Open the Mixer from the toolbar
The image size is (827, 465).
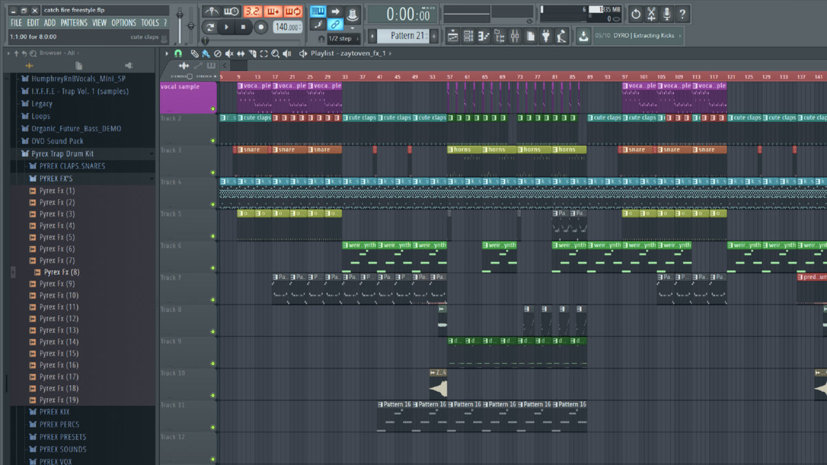click(x=514, y=36)
